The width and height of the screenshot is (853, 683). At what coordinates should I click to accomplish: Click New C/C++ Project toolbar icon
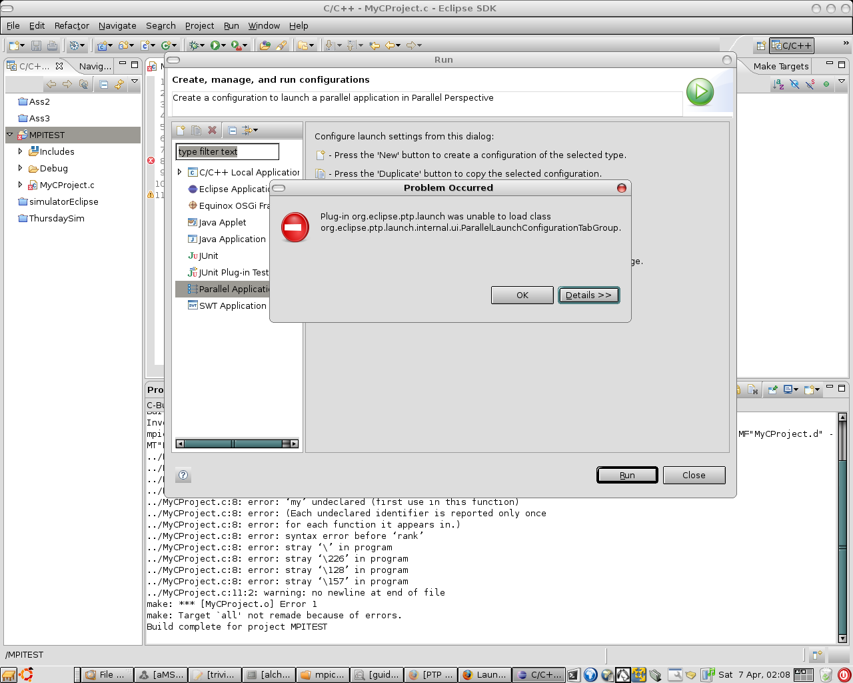coord(103,45)
